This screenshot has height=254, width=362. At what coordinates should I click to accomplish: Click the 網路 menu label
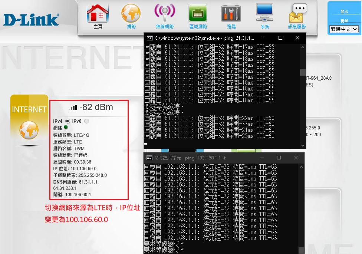[x=131, y=27]
